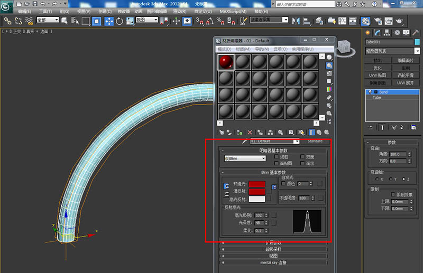423x273 pixels.
Task: Click the material eyedropper pick icon
Action: 244,142
